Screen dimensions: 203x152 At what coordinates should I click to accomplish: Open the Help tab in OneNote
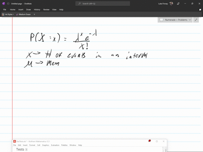point(61,10)
